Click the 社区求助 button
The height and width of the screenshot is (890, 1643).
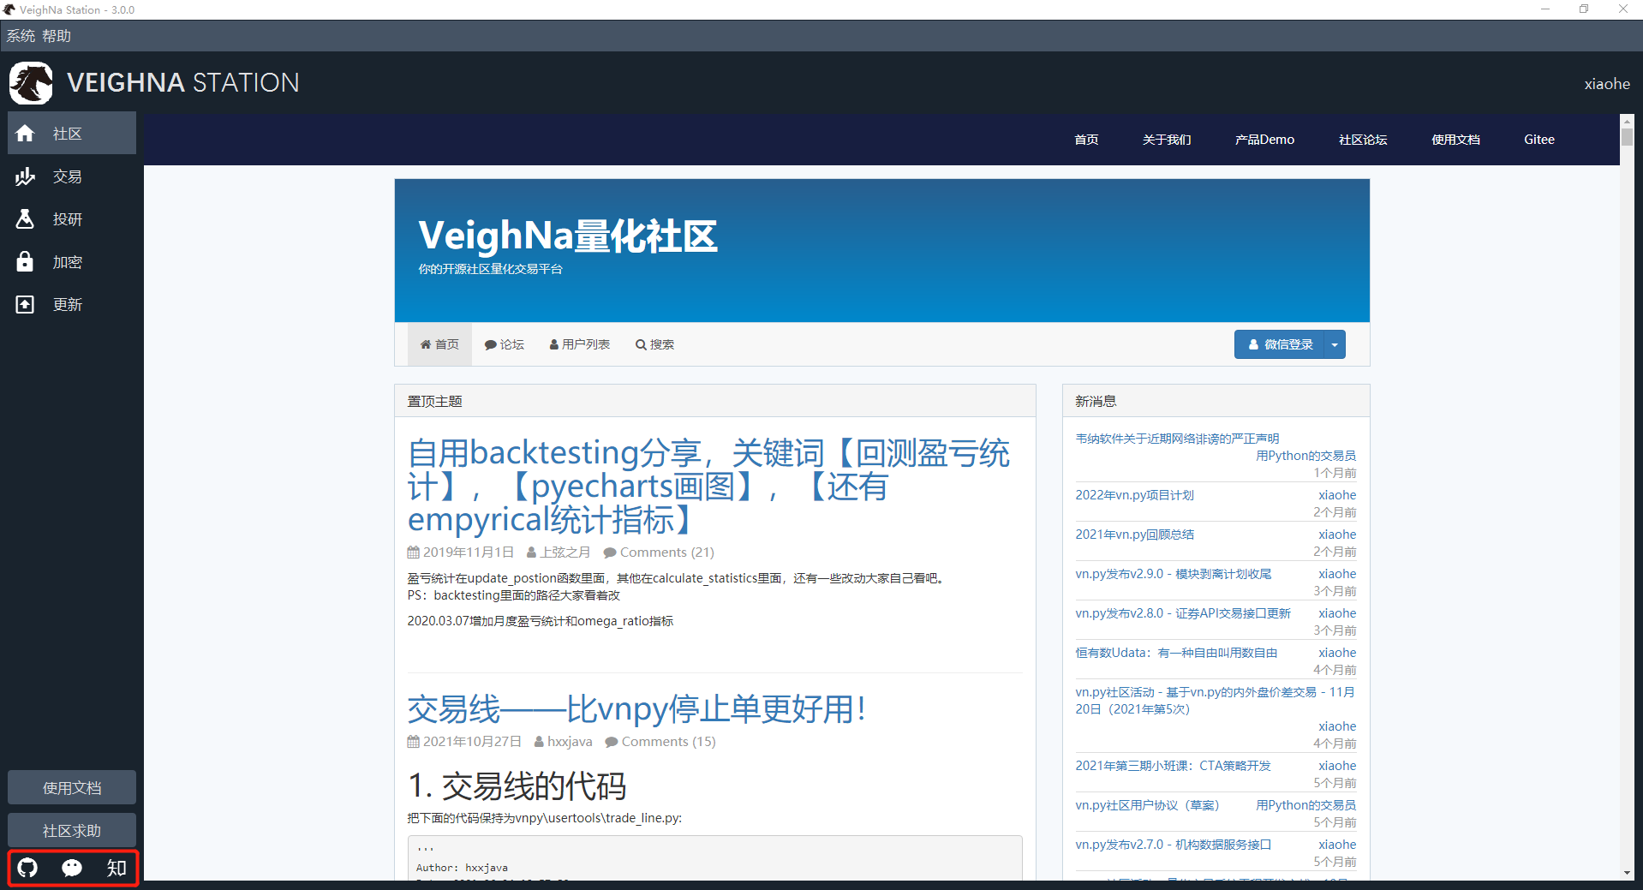coord(71,829)
